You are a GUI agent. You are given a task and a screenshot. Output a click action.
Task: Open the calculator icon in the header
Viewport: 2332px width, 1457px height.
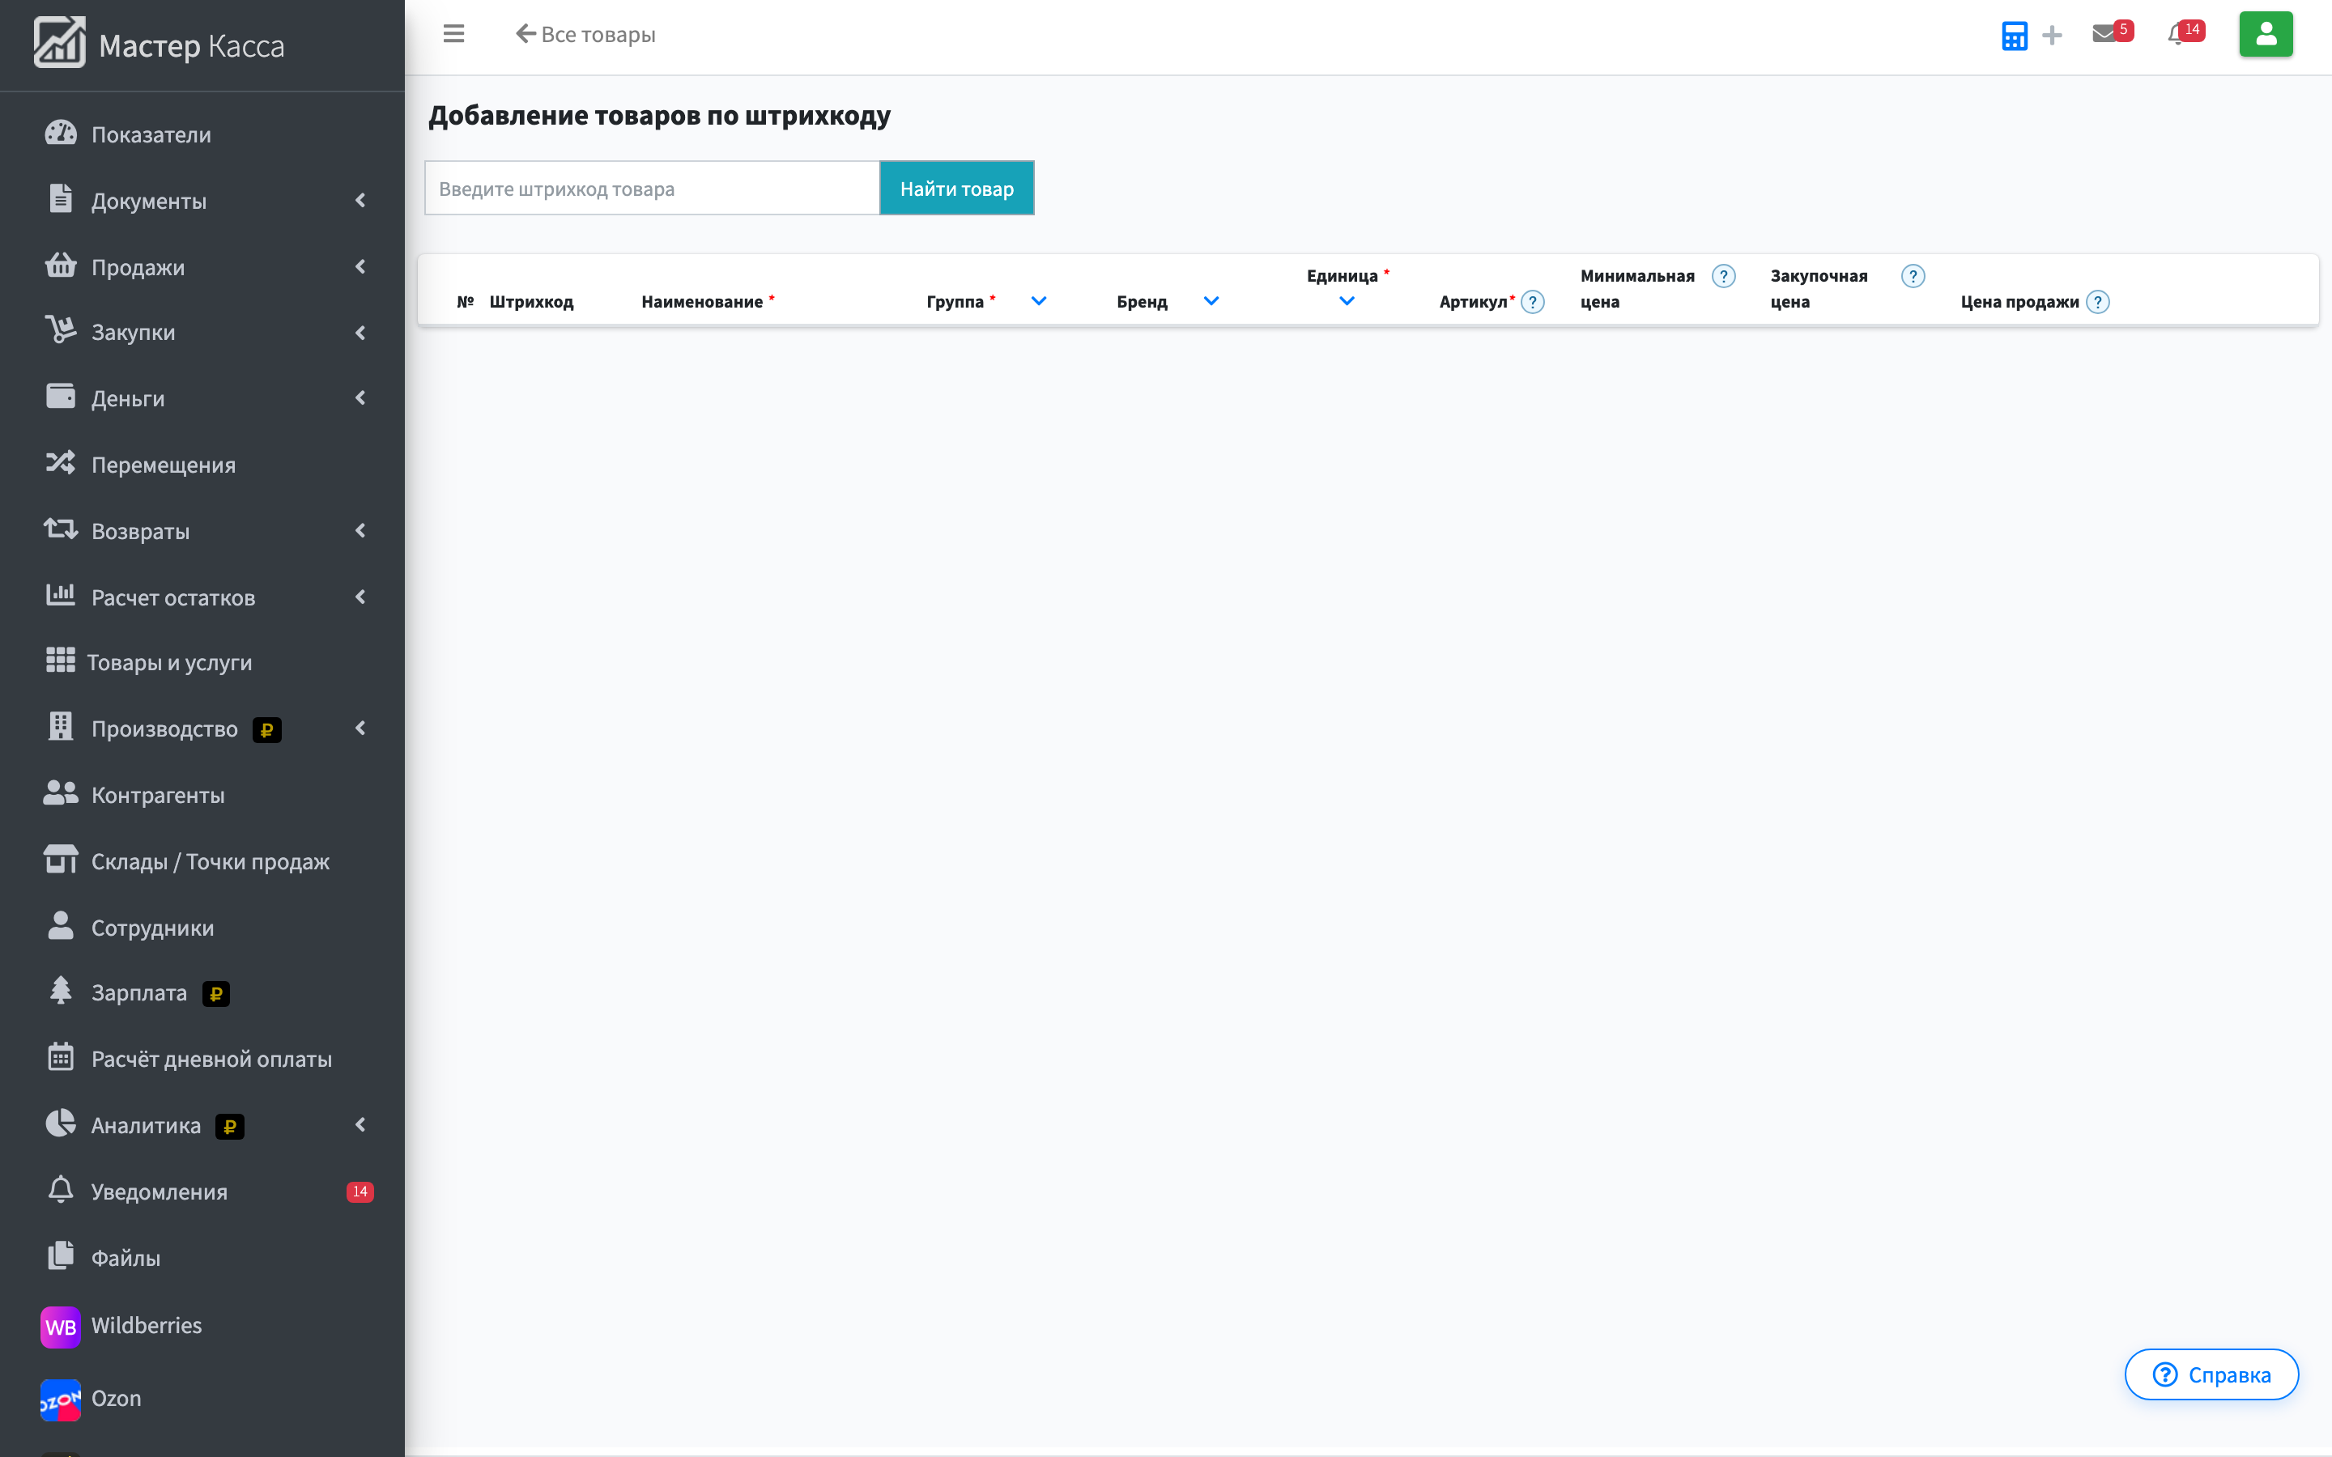2014,36
